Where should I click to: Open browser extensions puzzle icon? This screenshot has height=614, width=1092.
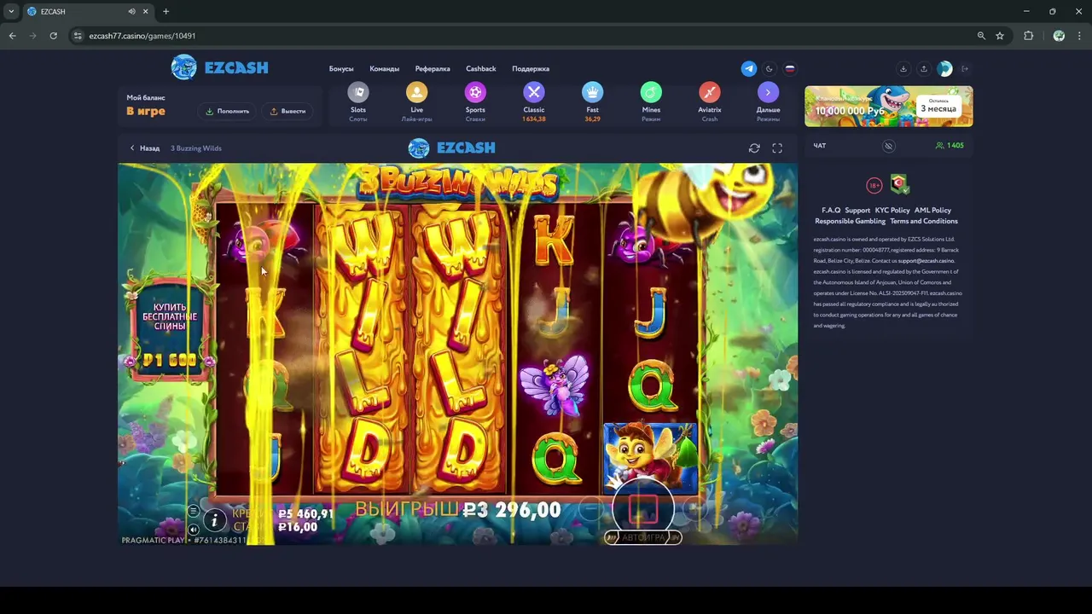point(1028,36)
